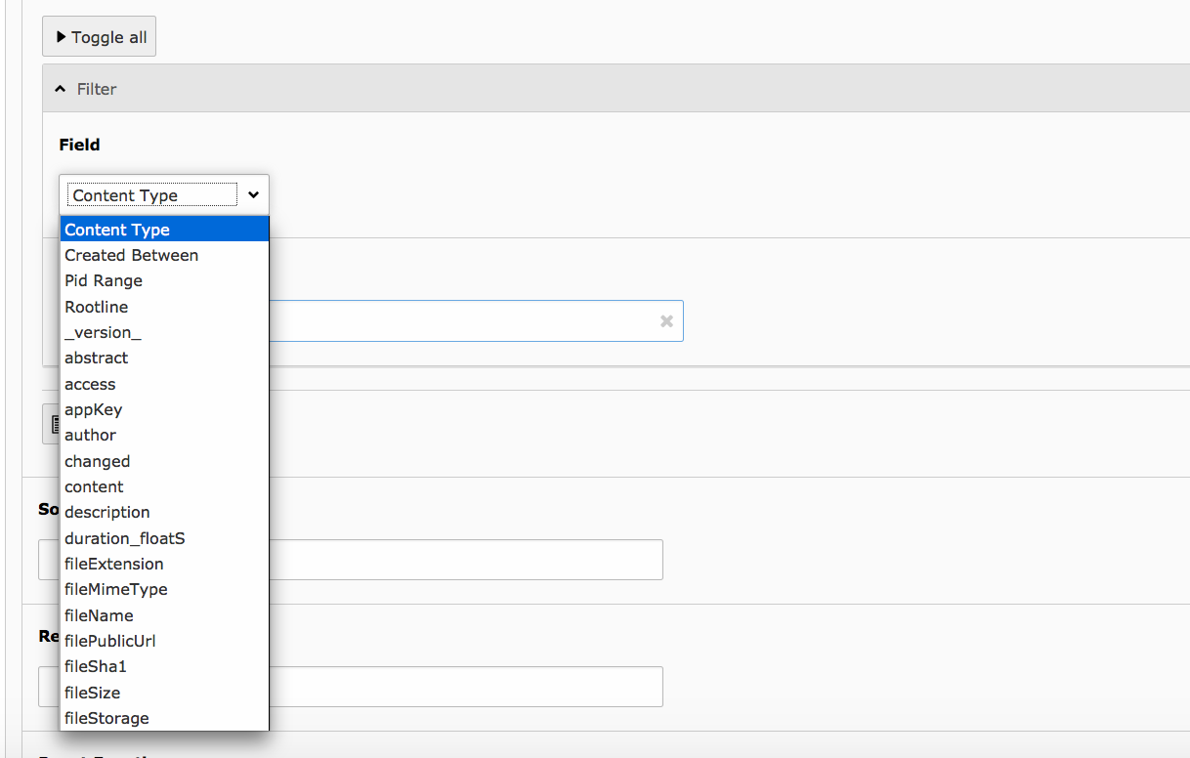1190x758 pixels.
Task: Select the 'changed' field option
Action: [x=97, y=461]
